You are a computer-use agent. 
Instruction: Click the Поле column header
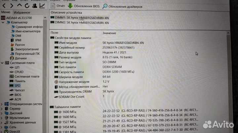click(x=55, y=33)
